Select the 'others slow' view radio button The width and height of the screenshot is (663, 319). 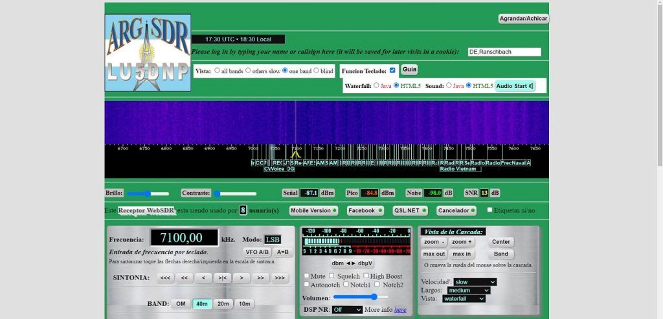click(248, 71)
